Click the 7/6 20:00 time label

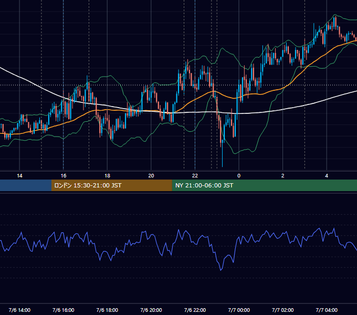(x=151, y=310)
